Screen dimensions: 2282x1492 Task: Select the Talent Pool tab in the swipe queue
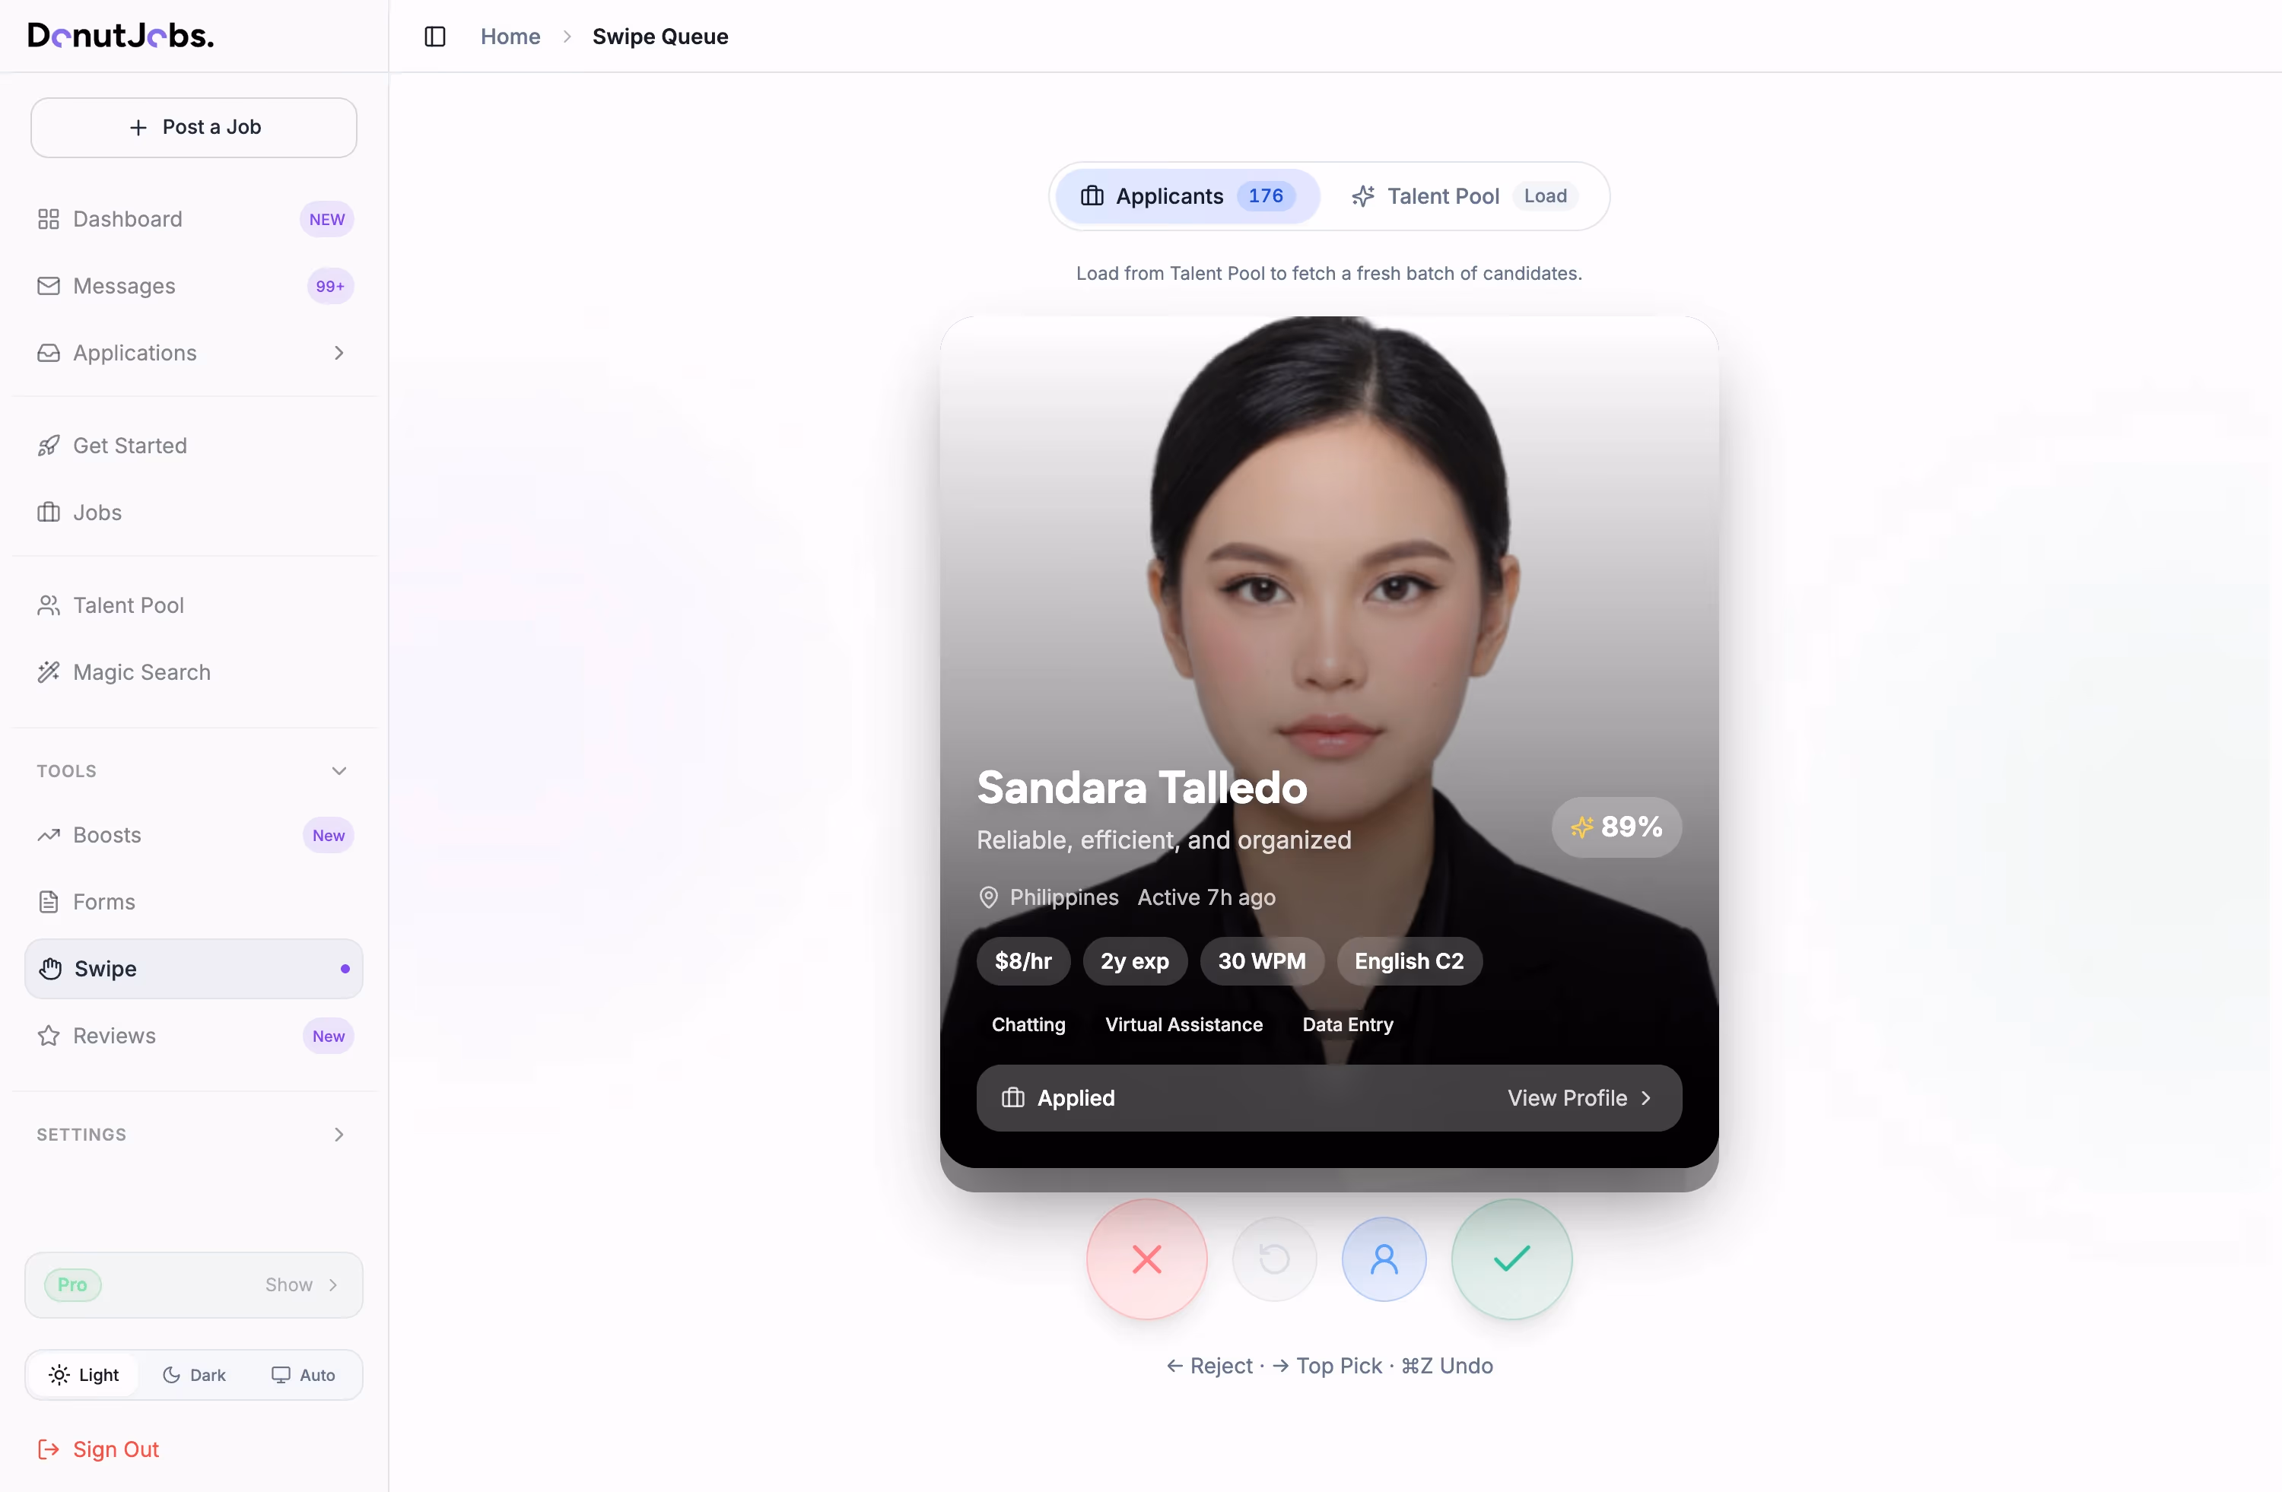coord(1464,196)
